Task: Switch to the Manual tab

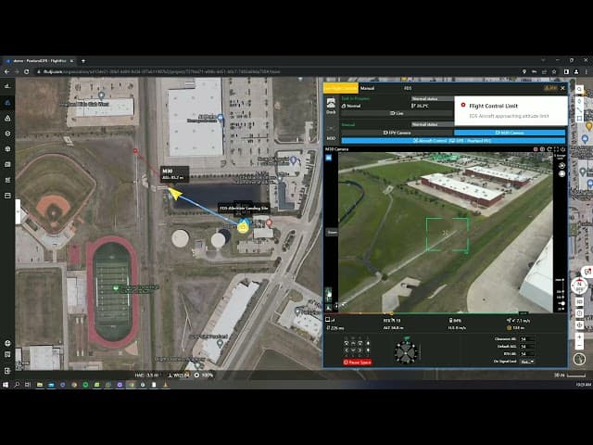Action: click(367, 88)
